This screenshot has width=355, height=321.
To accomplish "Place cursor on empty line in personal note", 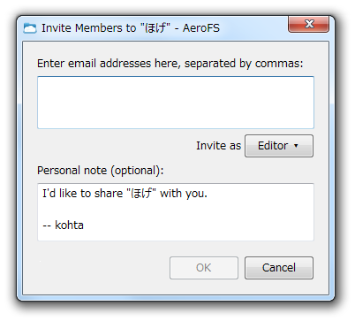I will pos(176,210).
